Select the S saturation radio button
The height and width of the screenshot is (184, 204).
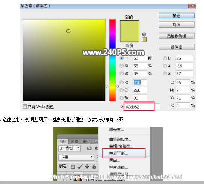coord(121,66)
